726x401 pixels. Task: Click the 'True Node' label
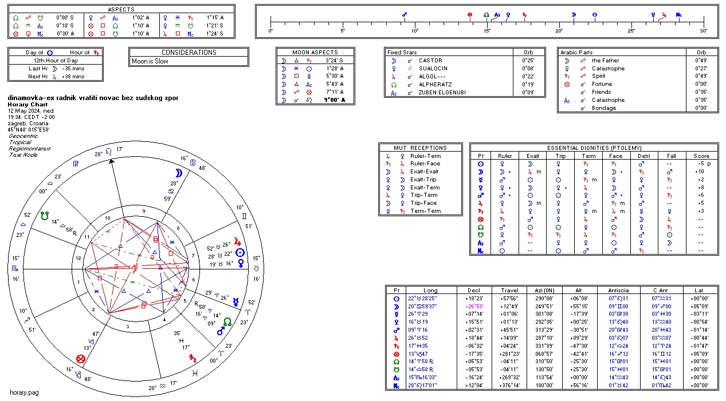pyautogui.click(x=22, y=155)
